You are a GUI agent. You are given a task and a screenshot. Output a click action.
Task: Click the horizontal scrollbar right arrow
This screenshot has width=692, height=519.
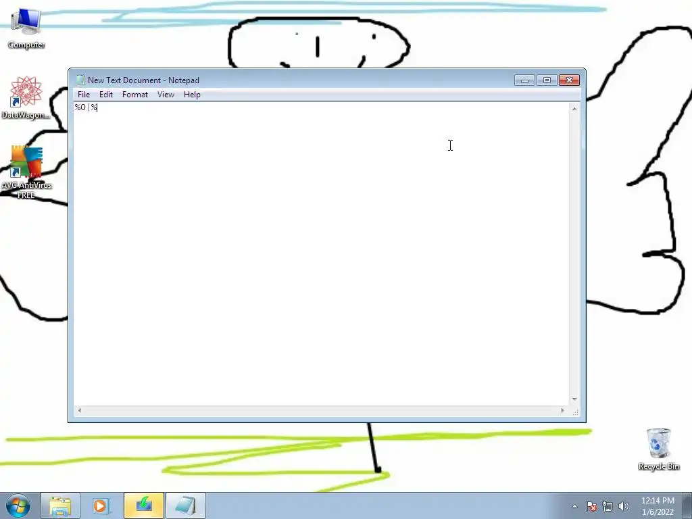pyautogui.click(x=562, y=410)
